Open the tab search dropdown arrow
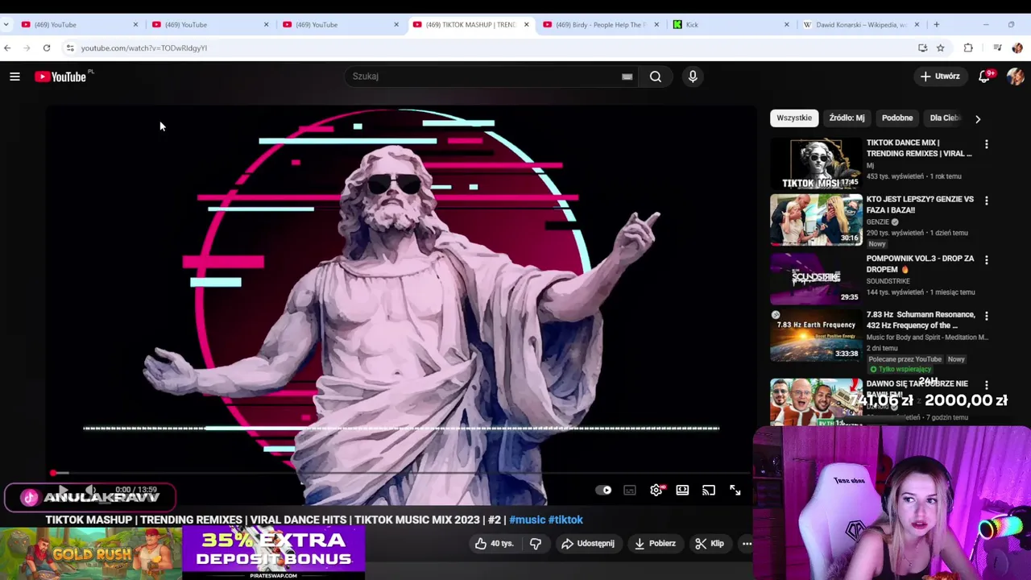The image size is (1031, 580). click(x=6, y=25)
